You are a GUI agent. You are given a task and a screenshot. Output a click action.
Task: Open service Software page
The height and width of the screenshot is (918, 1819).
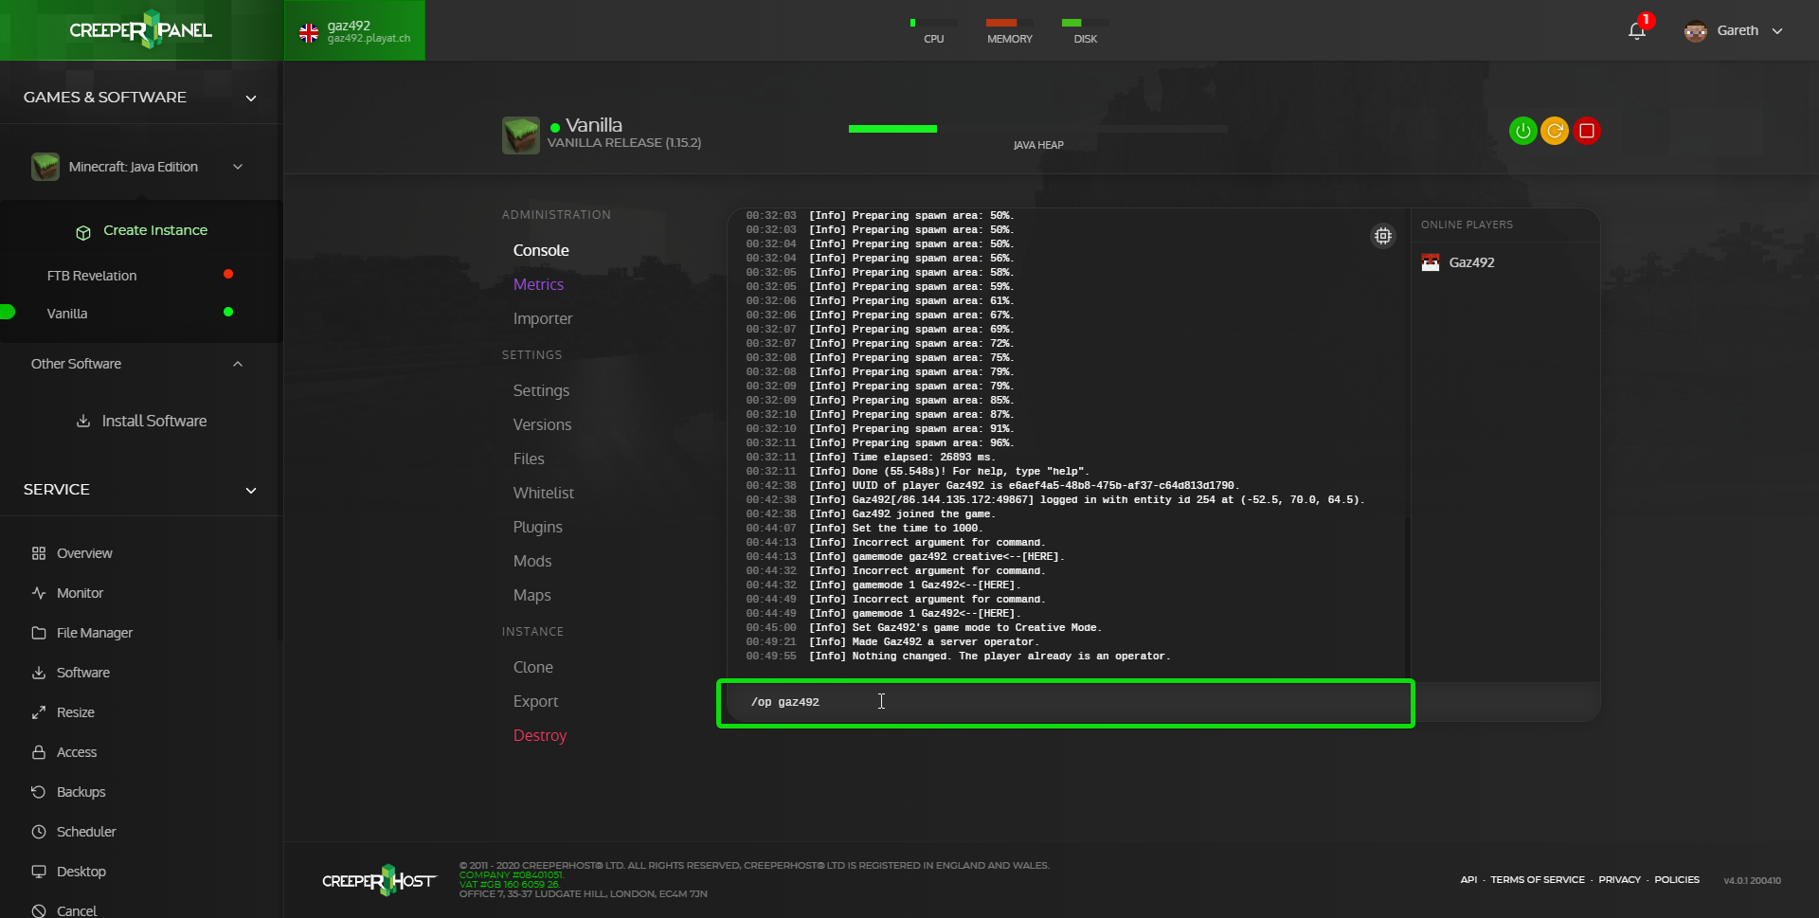(x=83, y=673)
